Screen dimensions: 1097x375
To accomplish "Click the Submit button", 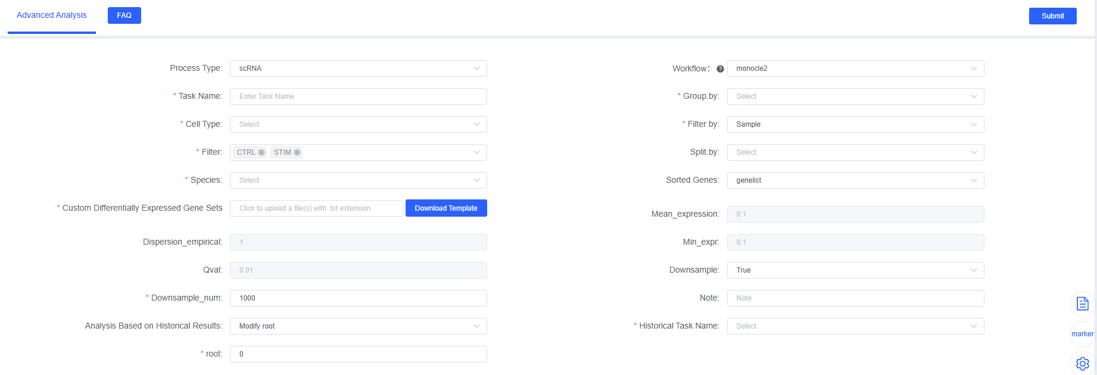I will pyautogui.click(x=1052, y=16).
